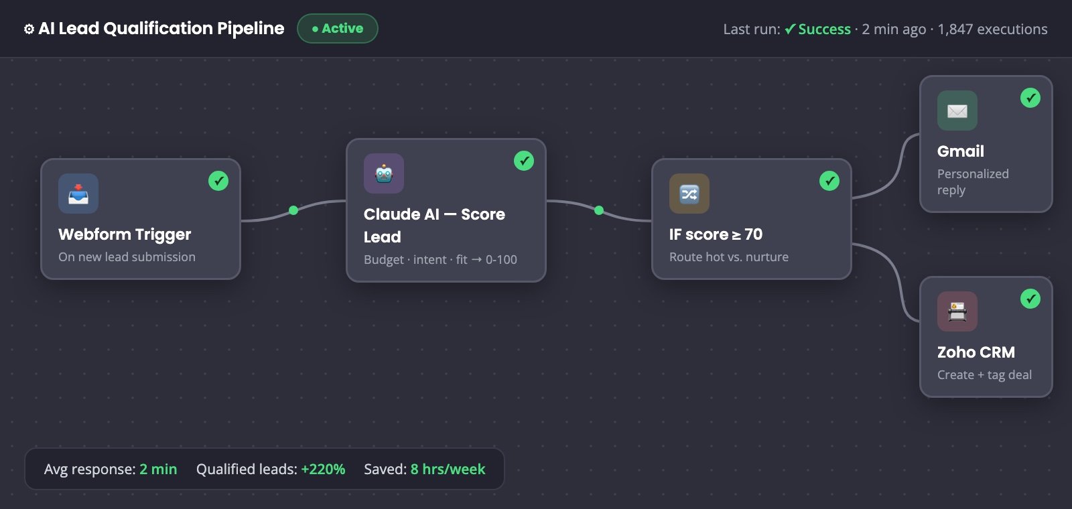
Task: Select the connector dot after Claude AI node
Action: 599,210
